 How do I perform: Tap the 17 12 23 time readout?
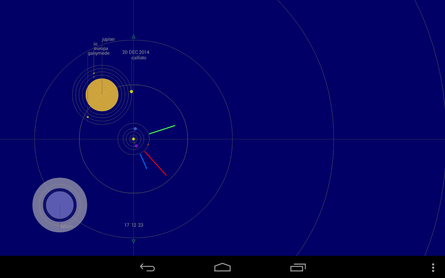pos(133,225)
